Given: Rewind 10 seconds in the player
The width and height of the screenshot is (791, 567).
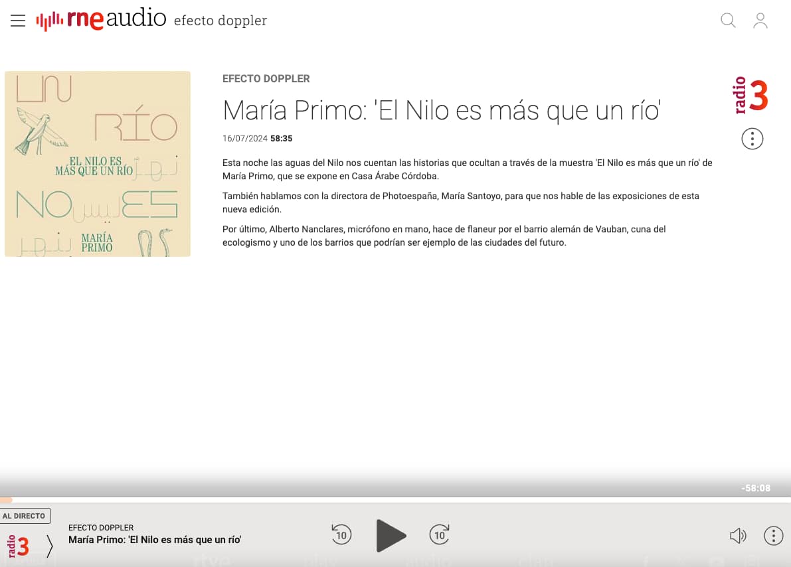Looking at the screenshot, I should (341, 534).
